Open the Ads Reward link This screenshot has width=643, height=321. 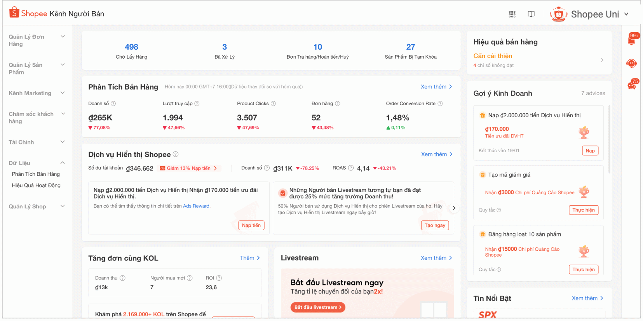point(196,206)
